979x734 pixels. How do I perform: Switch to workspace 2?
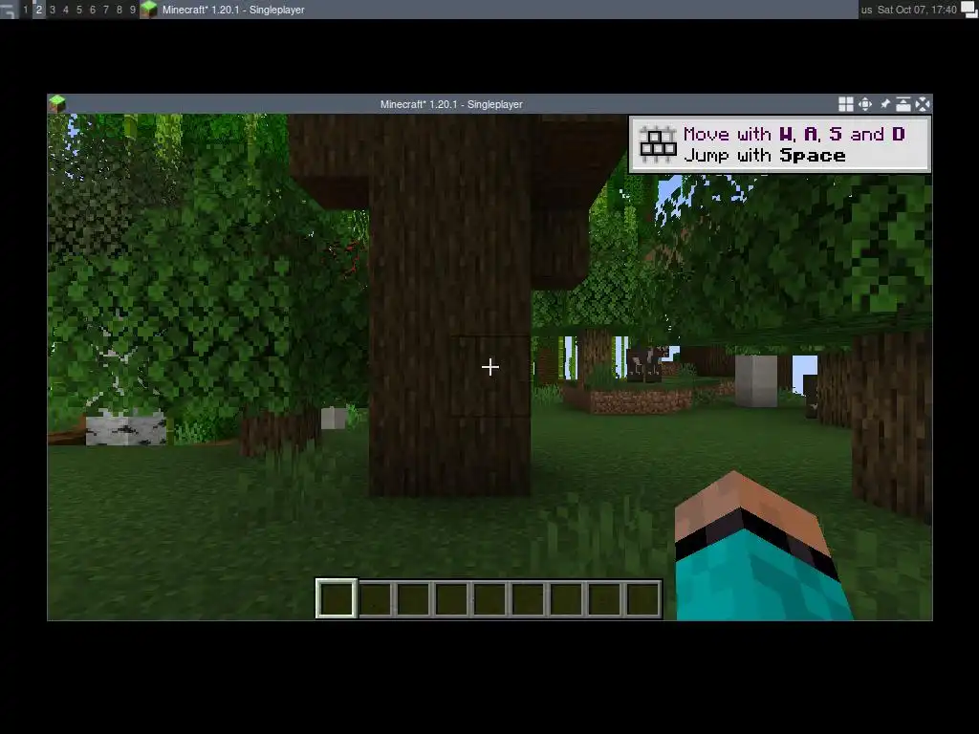tap(38, 10)
